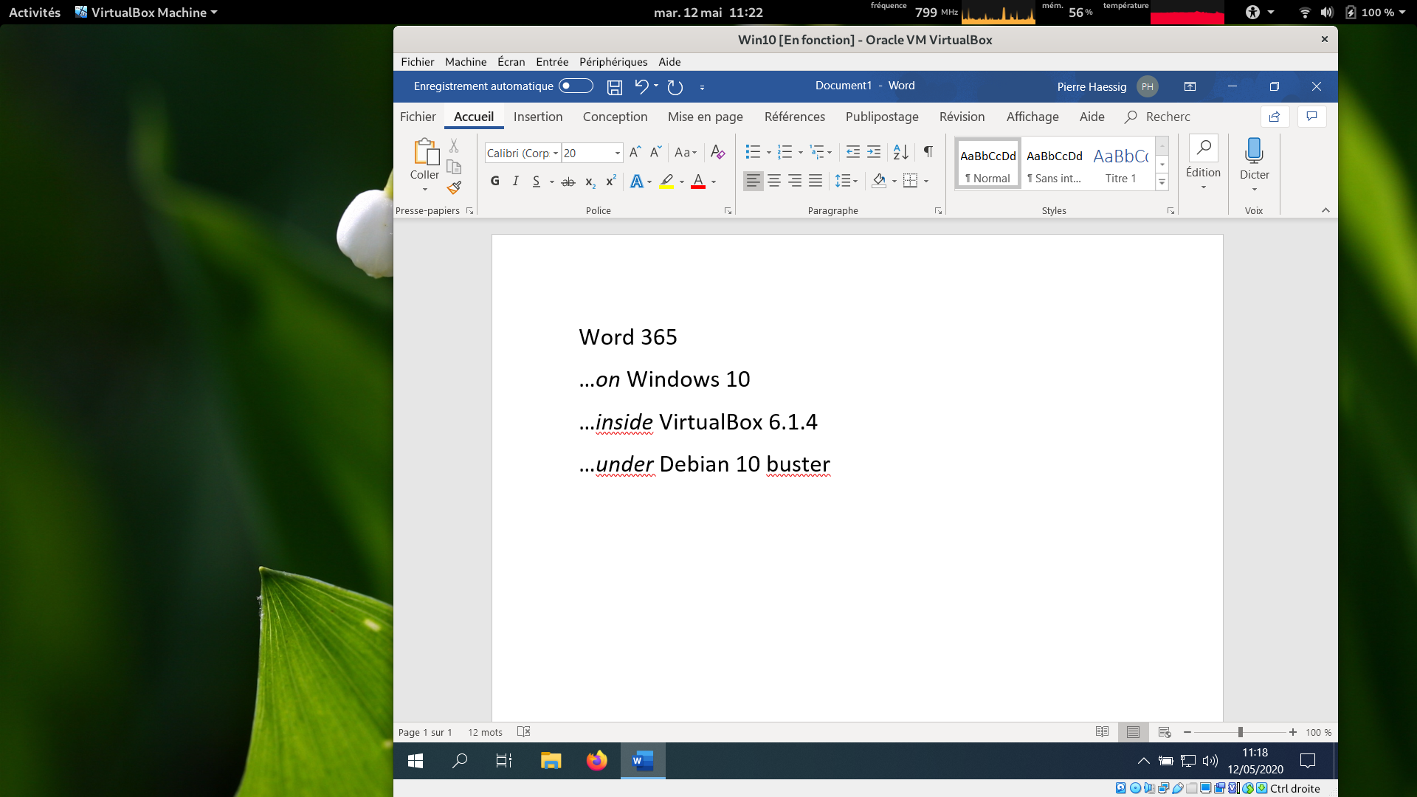Select the strikethrough icon
The width and height of the screenshot is (1417, 797).
click(x=568, y=182)
